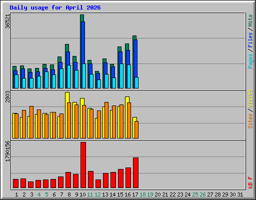The width and height of the screenshot is (256, 200).
Task: Select day label 20 on the x-axis
Action: 157,194
